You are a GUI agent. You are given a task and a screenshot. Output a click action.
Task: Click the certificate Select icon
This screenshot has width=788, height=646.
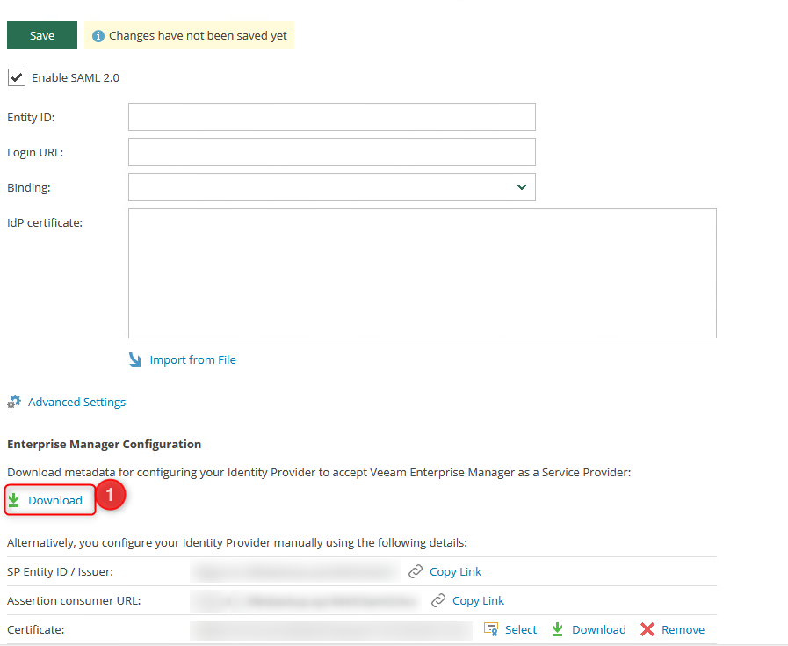(x=492, y=629)
